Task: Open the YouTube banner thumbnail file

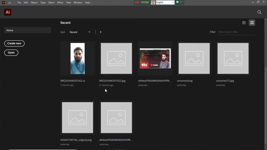Action: (155, 58)
